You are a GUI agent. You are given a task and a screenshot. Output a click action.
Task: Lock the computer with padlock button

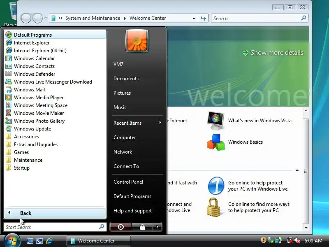142,227
